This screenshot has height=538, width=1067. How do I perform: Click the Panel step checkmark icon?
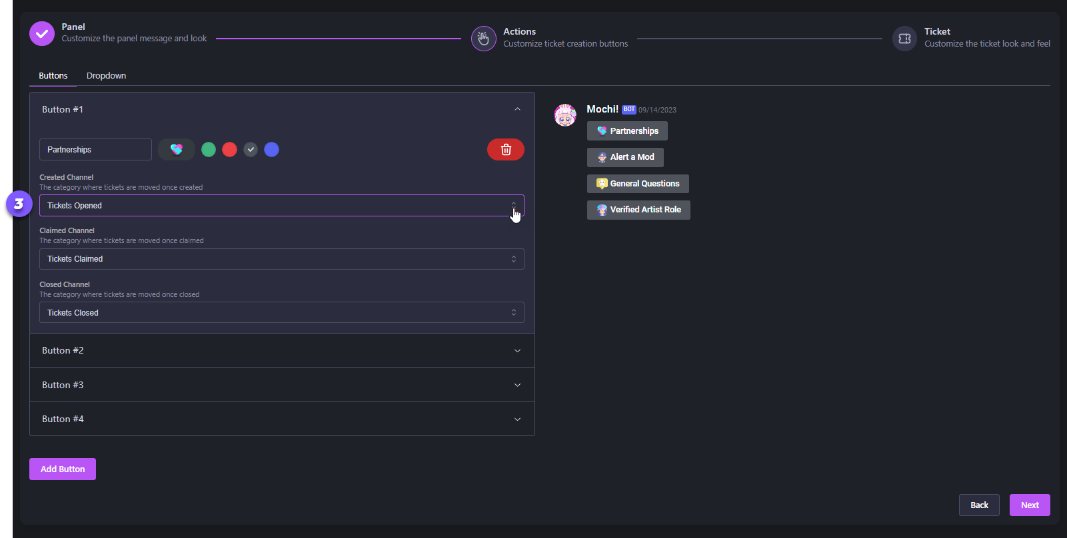[x=42, y=33]
